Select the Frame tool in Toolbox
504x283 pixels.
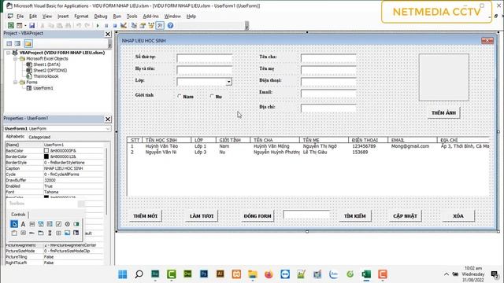pyautogui.click(x=14, y=233)
